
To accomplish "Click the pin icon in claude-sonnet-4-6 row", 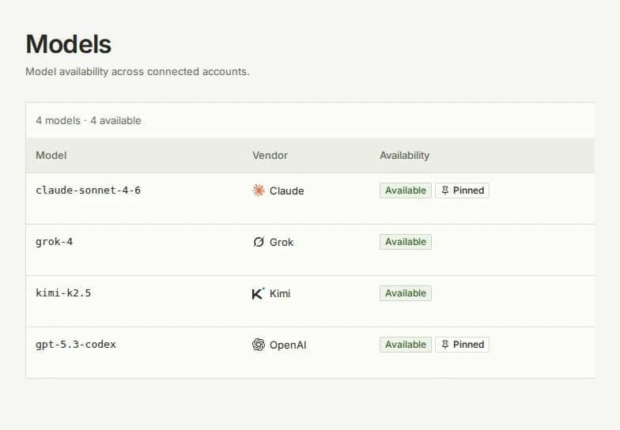I will [x=445, y=190].
